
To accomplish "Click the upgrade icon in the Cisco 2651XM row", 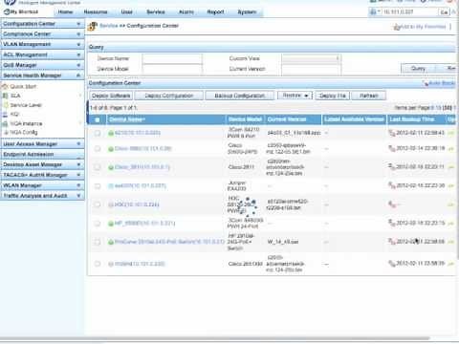I will pos(450,264).
